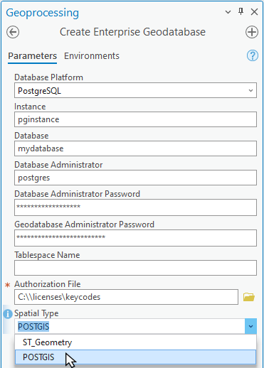Screen dimensions: 264x368
Task: Click the Database Platform label
Action: (x=48, y=77)
